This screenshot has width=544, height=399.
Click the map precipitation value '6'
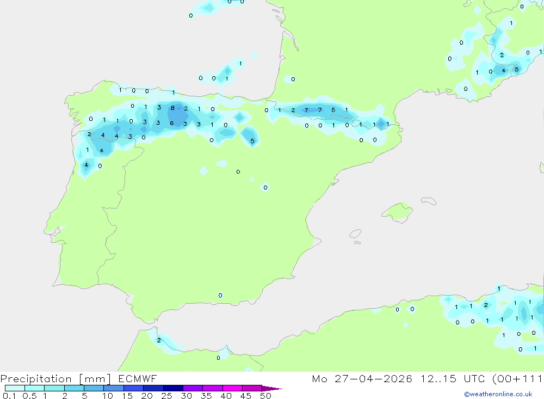[171, 123]
